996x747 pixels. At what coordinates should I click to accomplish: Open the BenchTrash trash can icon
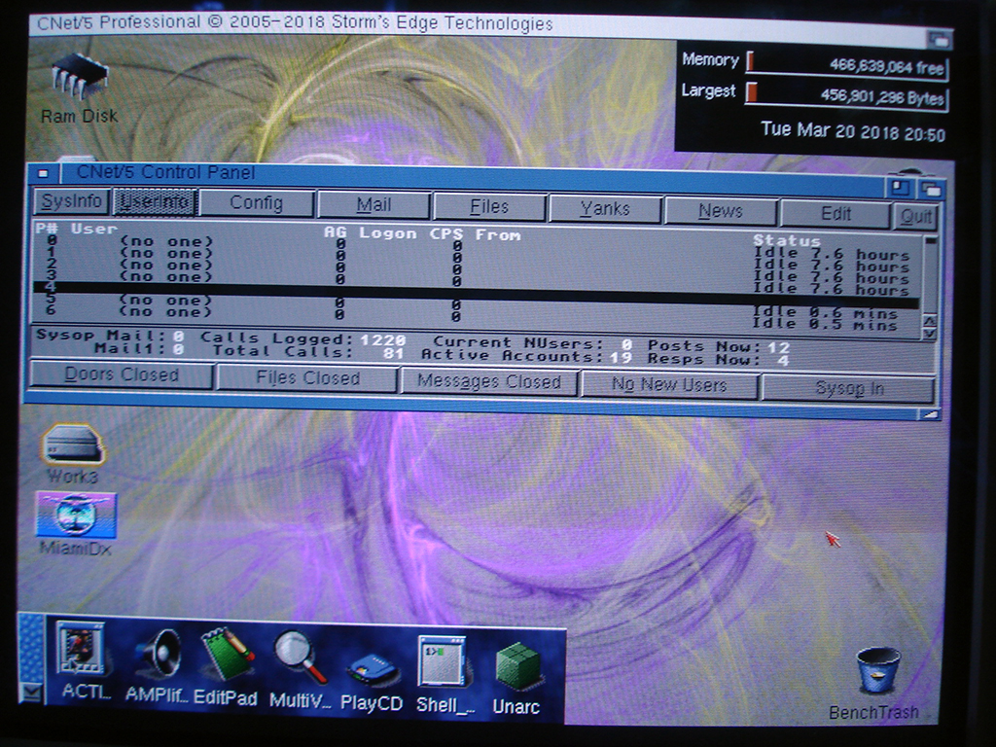click(x=875, y=684)
